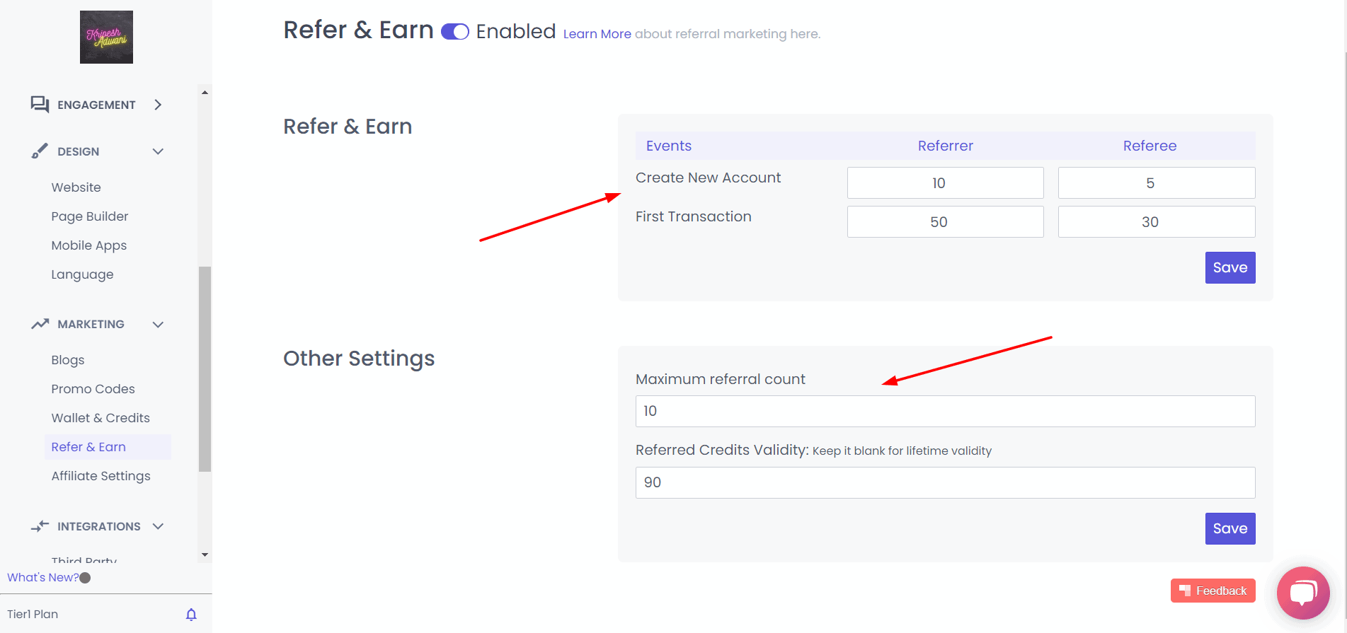Click the store logo thumbnail

point(106,37)
